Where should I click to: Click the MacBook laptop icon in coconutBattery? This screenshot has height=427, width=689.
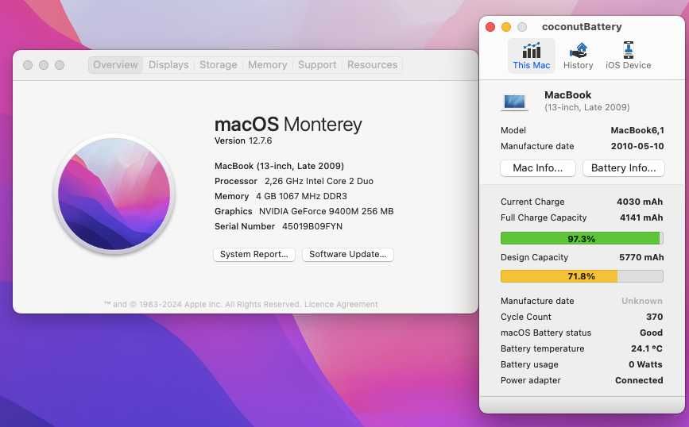(514, 102)
